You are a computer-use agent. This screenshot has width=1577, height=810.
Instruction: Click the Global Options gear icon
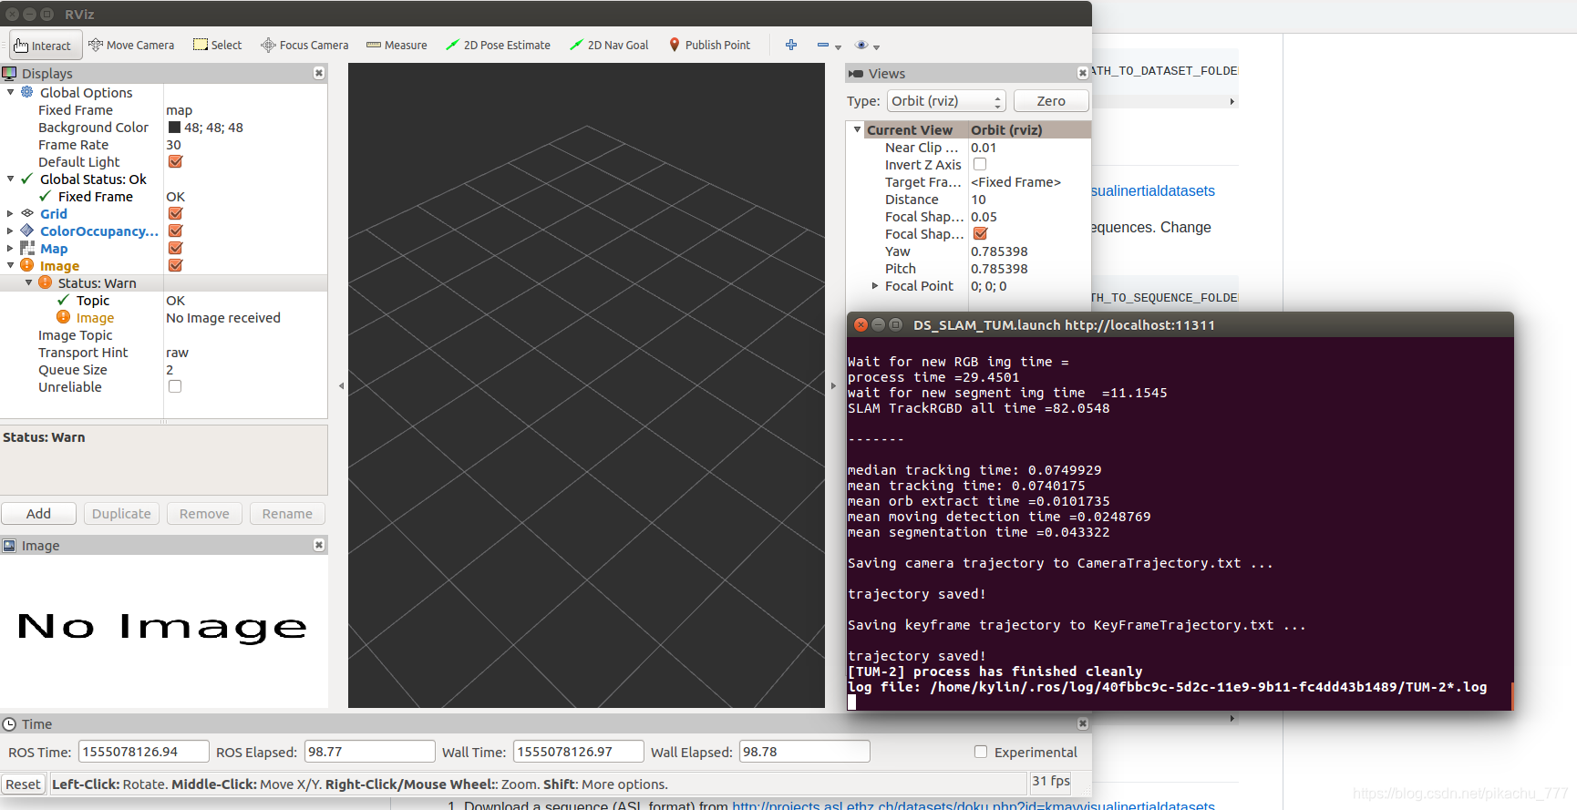coord(27,92)
